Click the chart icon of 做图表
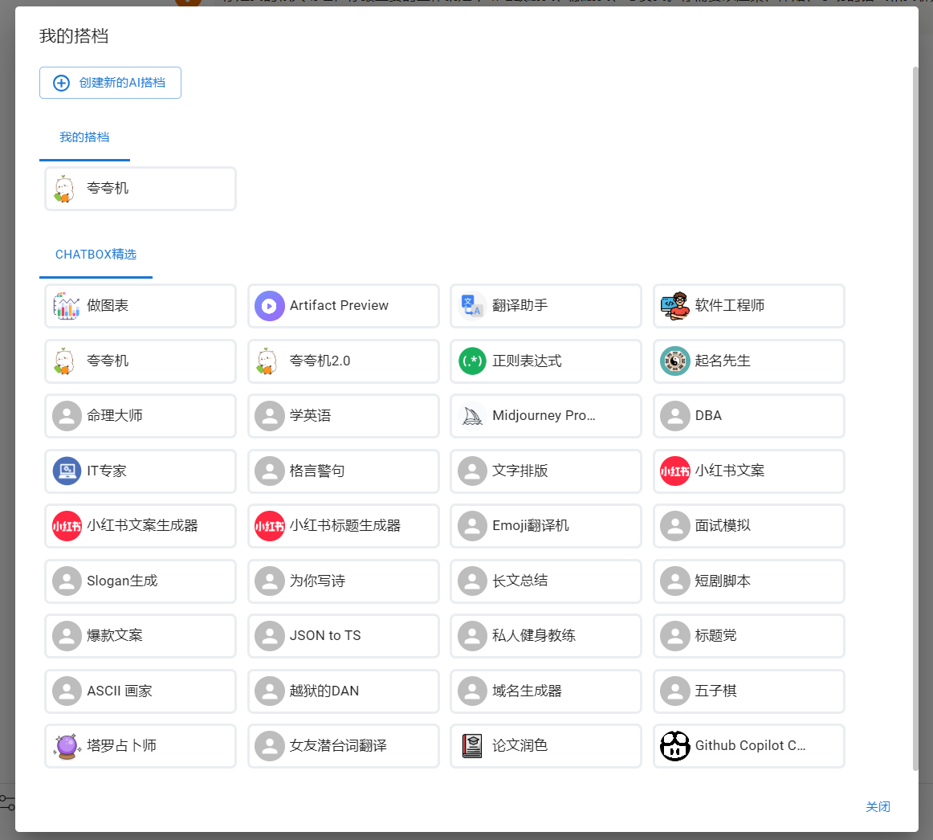The width and height of the screenshot is (933, 840). point(67,306)
